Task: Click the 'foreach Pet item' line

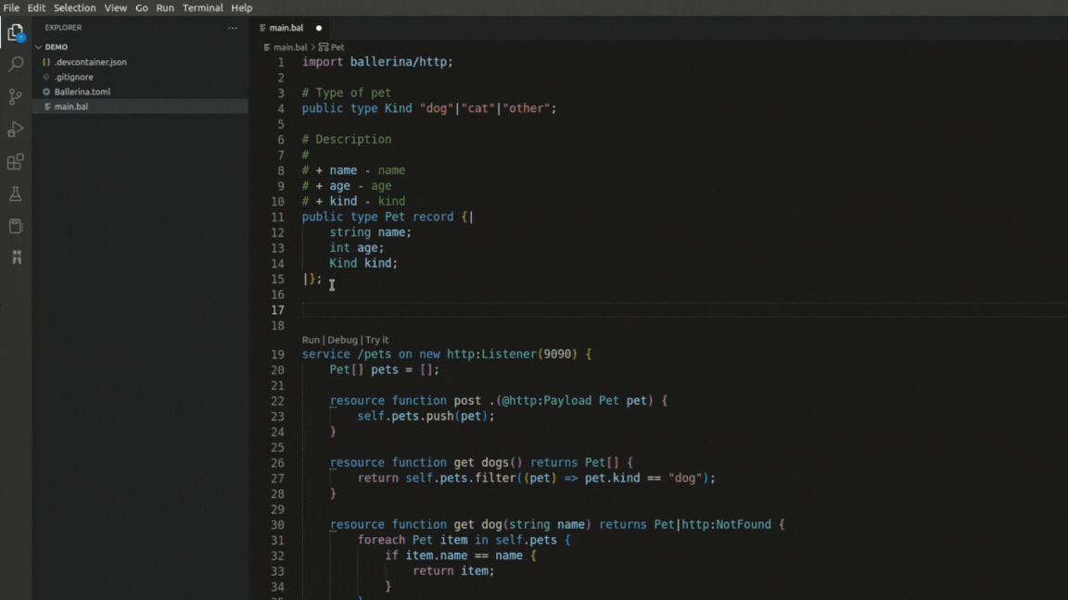Action: coord(464,540)
